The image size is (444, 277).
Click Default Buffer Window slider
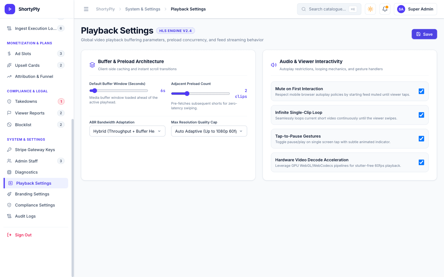click(119, 91)
